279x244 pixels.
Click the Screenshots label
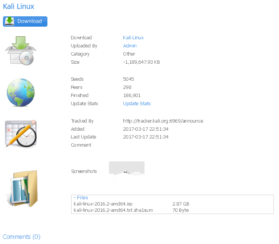click(x=84, y=171)
